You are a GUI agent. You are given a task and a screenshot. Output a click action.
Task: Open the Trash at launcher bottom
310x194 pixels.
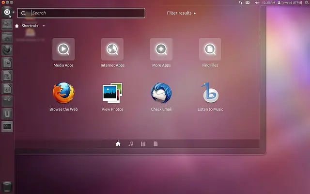[7, 186]
